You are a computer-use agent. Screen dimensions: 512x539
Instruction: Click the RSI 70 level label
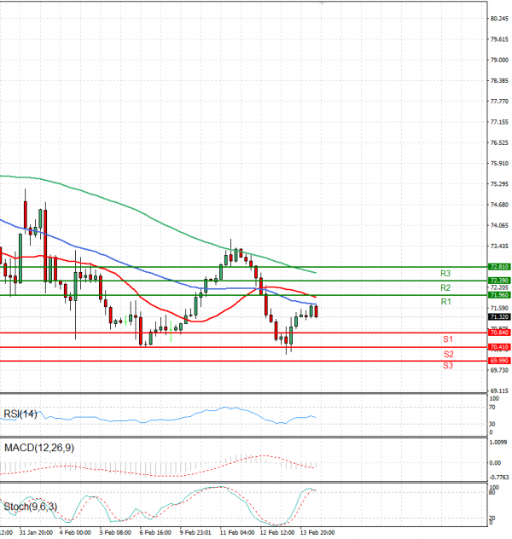click(492, 408)
